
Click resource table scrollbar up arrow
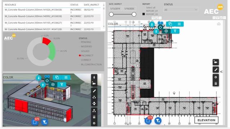[104, 5]
